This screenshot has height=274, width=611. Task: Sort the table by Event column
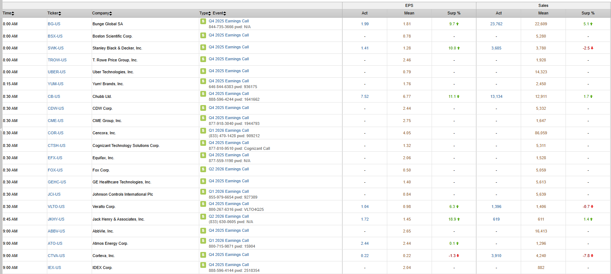click(x=219, y=13)
